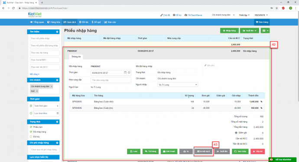The height and width of the screenshot is (162, 299).
Task: Click the Trả hàng return button
Action: point(150,151)
